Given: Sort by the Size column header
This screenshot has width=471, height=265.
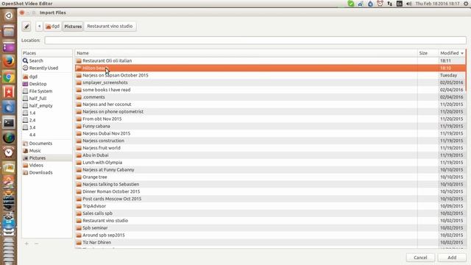Looking at the screenshot, I should [x=428, y=53].
